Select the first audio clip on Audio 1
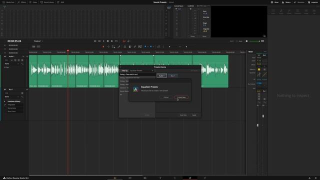The width and height of the screenshot is (320, 180). (33, 71)
